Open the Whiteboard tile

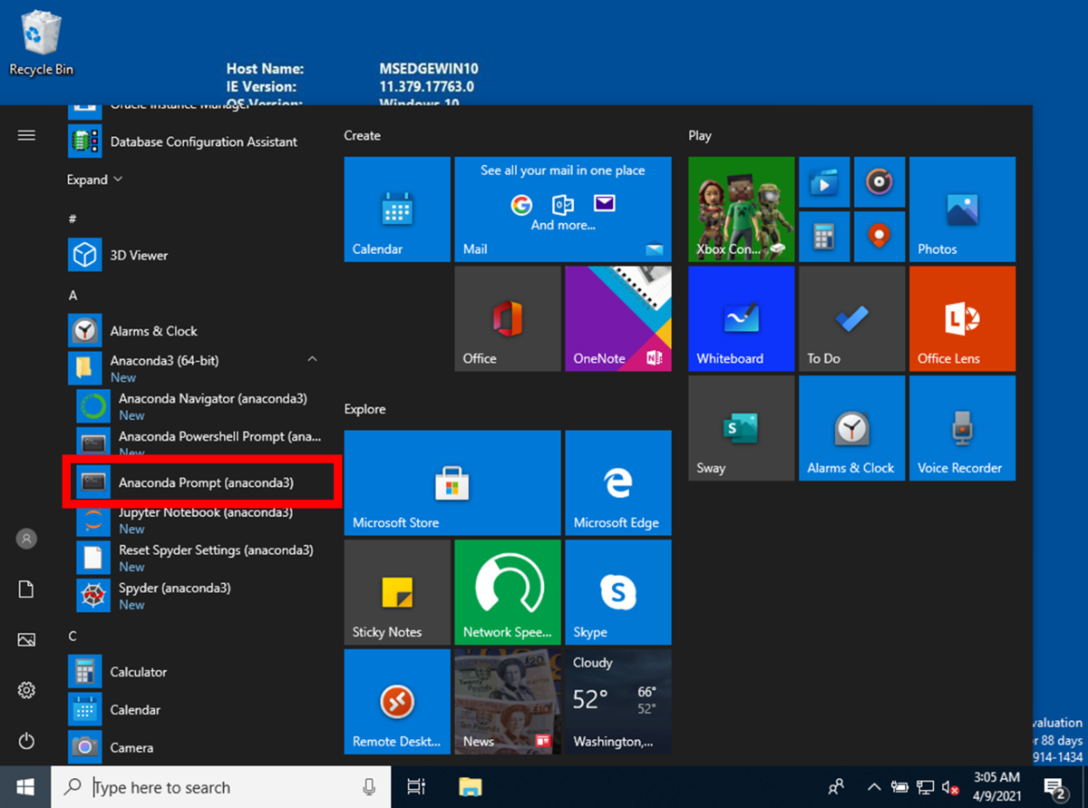(742, 319)
